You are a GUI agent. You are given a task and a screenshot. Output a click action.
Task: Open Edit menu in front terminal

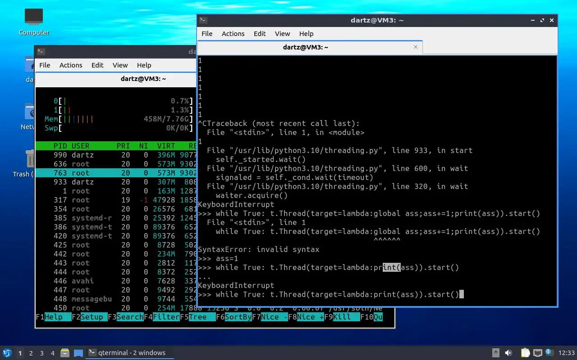pos(260,34)
